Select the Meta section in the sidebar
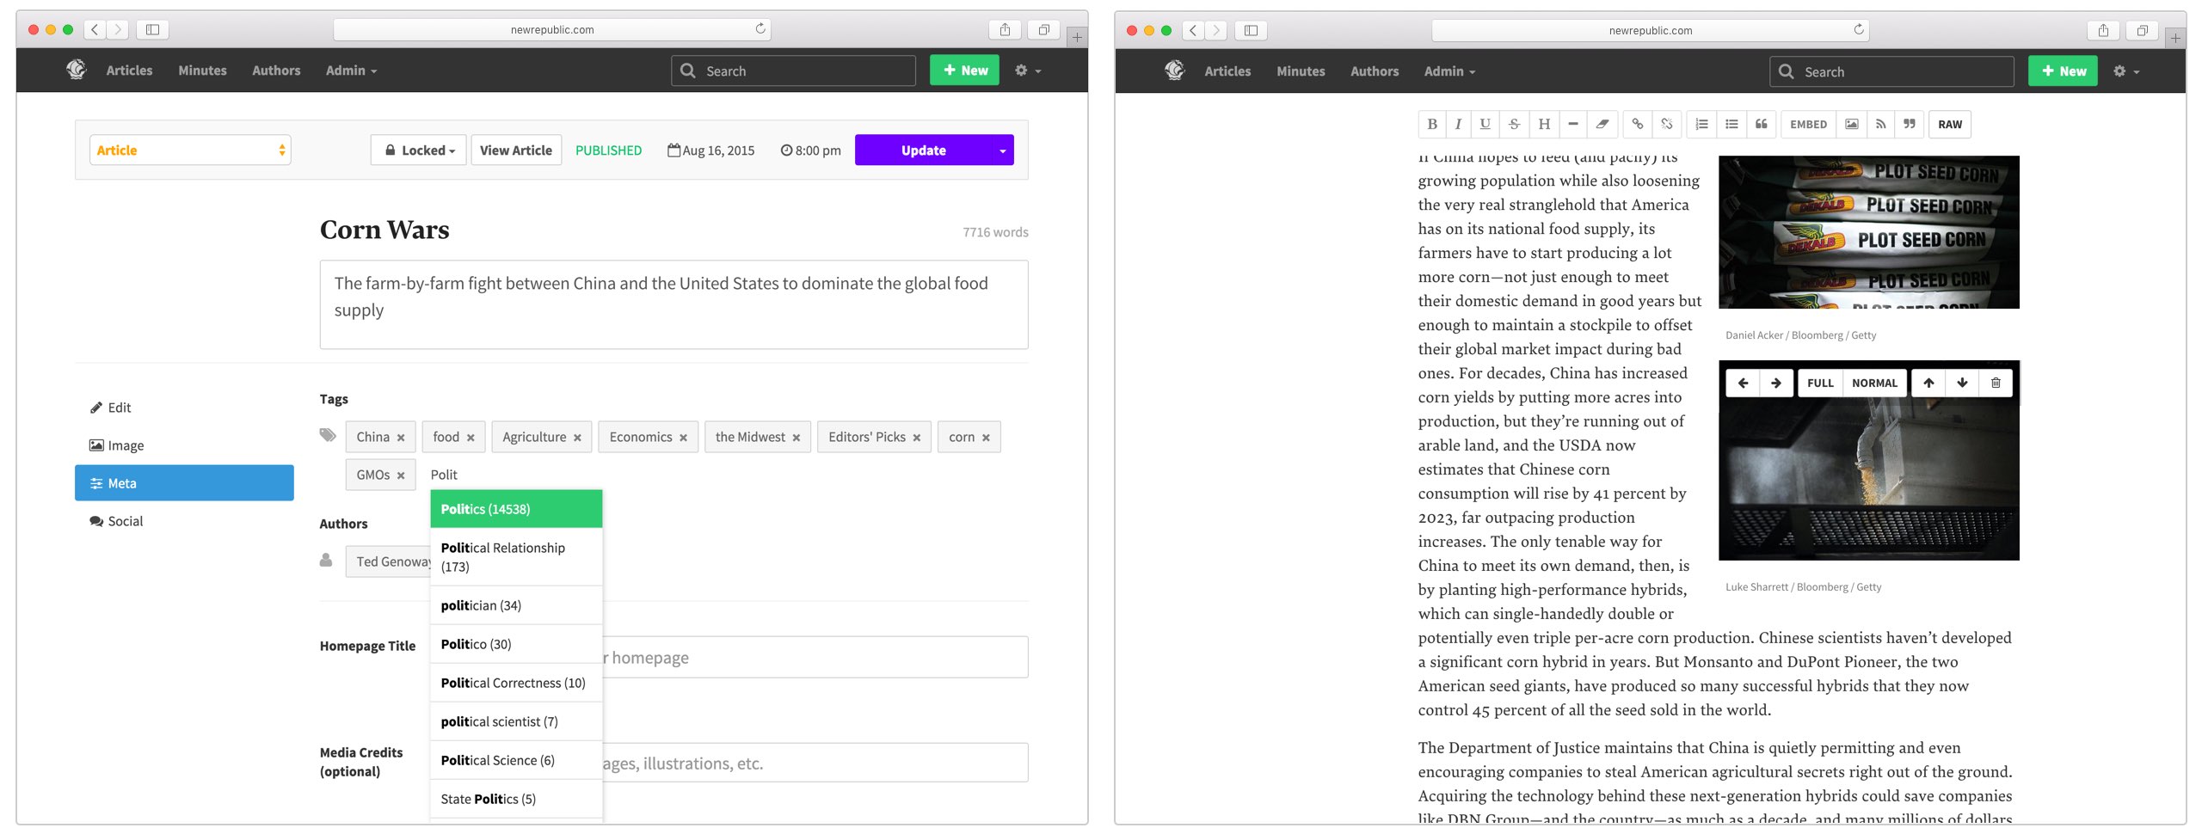 (184, 483)
